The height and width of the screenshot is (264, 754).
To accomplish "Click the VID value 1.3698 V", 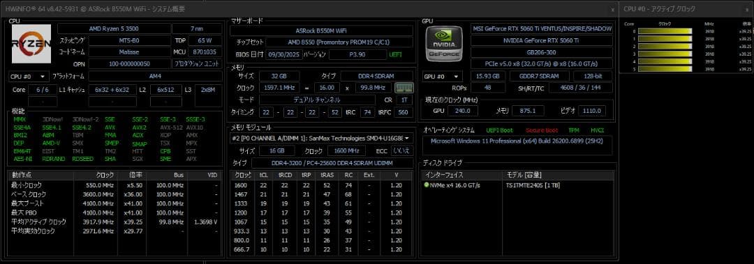I will [x=205, y=222].
